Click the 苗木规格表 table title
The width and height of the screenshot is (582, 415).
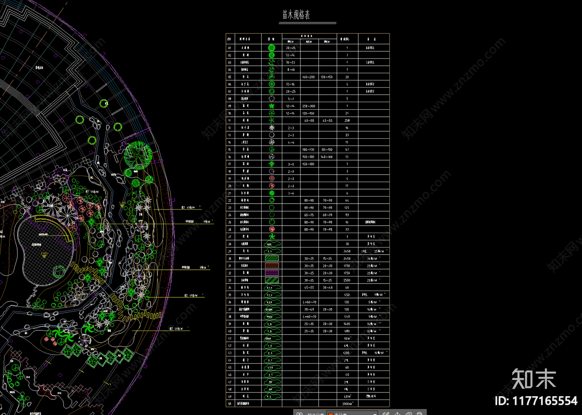pos(296,15)
